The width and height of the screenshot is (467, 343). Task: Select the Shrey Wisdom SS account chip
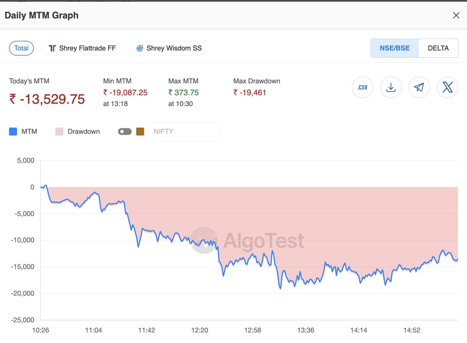pyautogui.click(x=169, y=48)
